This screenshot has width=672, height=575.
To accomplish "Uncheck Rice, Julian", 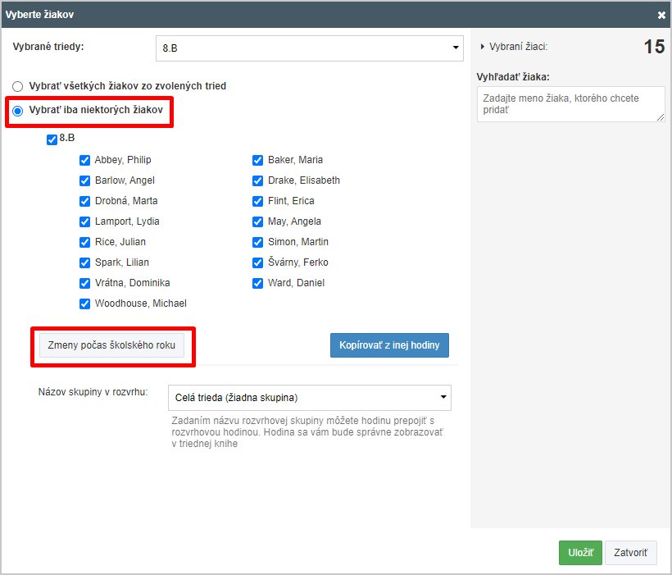I will point(85,242).
